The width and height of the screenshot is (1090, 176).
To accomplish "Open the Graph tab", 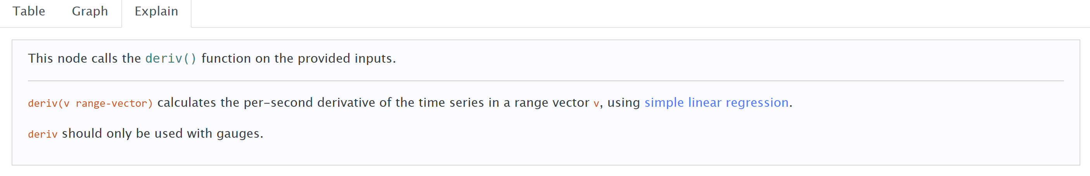I will 90,11.
